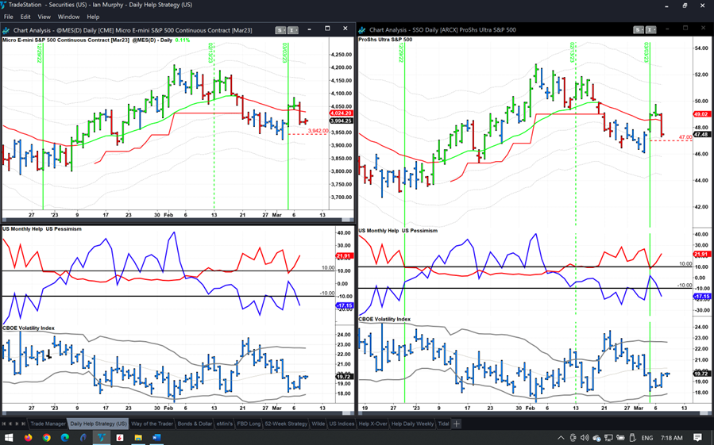Click the interval-link button on SSO chart
The height and width of the screenshot is (445, 714).
[x=651, y=30]
